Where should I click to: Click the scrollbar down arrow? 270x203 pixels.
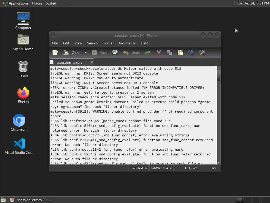click(x=219, y=163)
